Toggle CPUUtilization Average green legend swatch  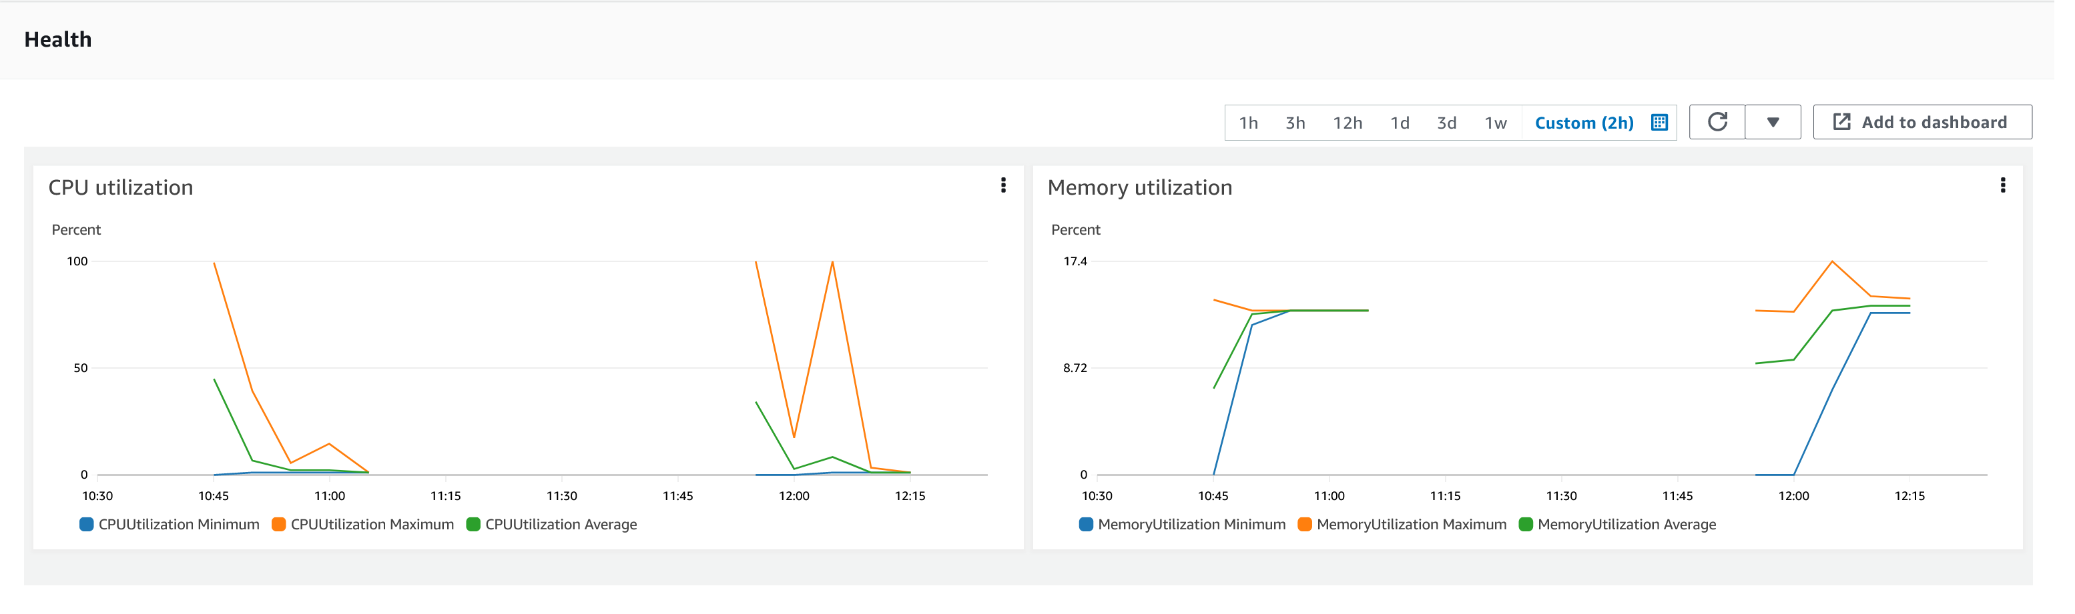478,529
